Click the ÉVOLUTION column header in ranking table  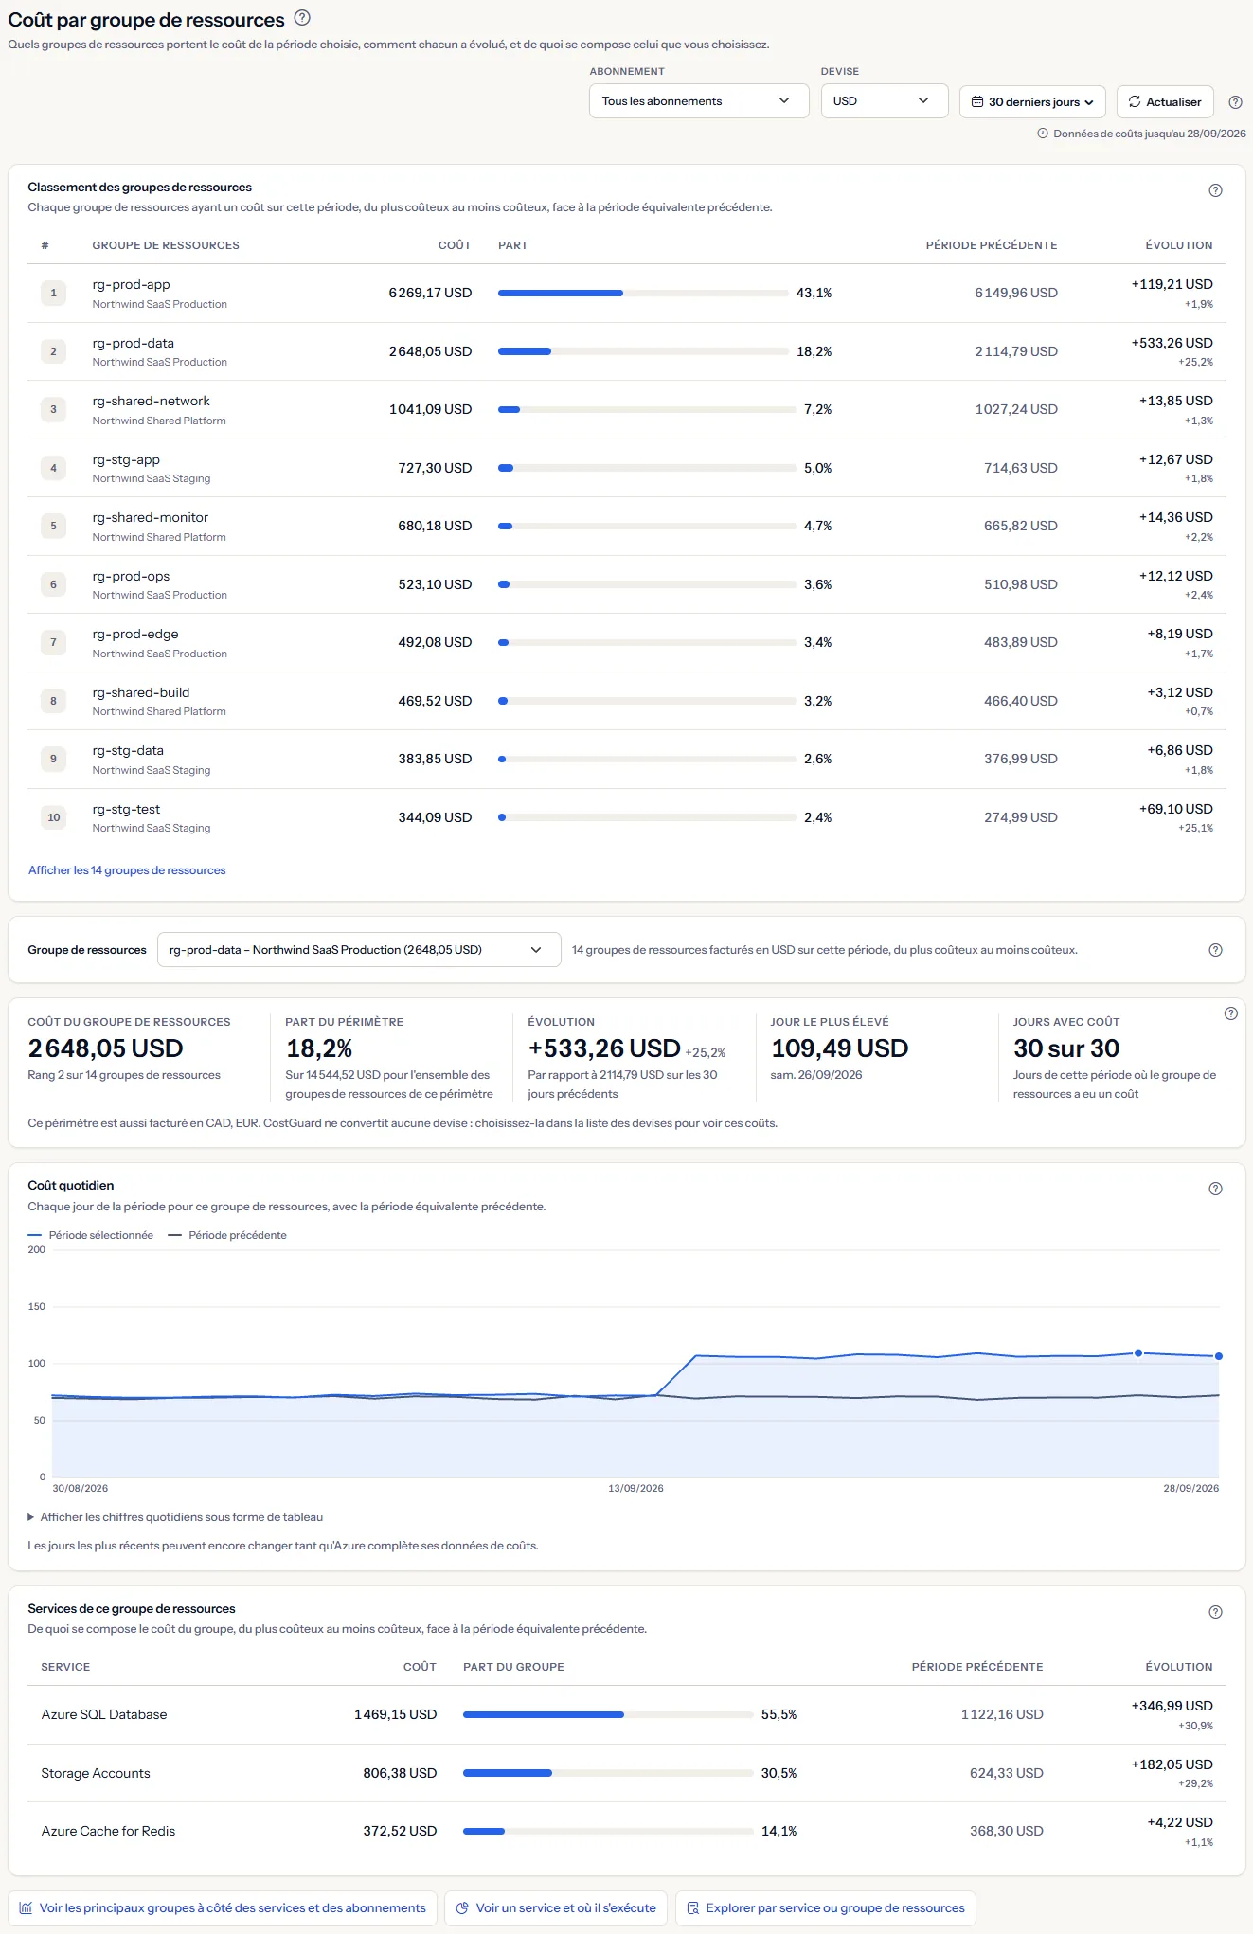[1179, 245]
